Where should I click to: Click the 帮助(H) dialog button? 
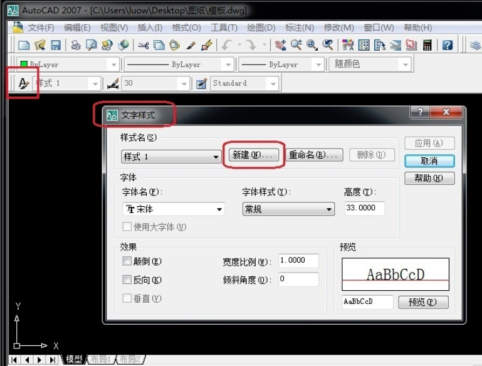(x=429, y=178)
